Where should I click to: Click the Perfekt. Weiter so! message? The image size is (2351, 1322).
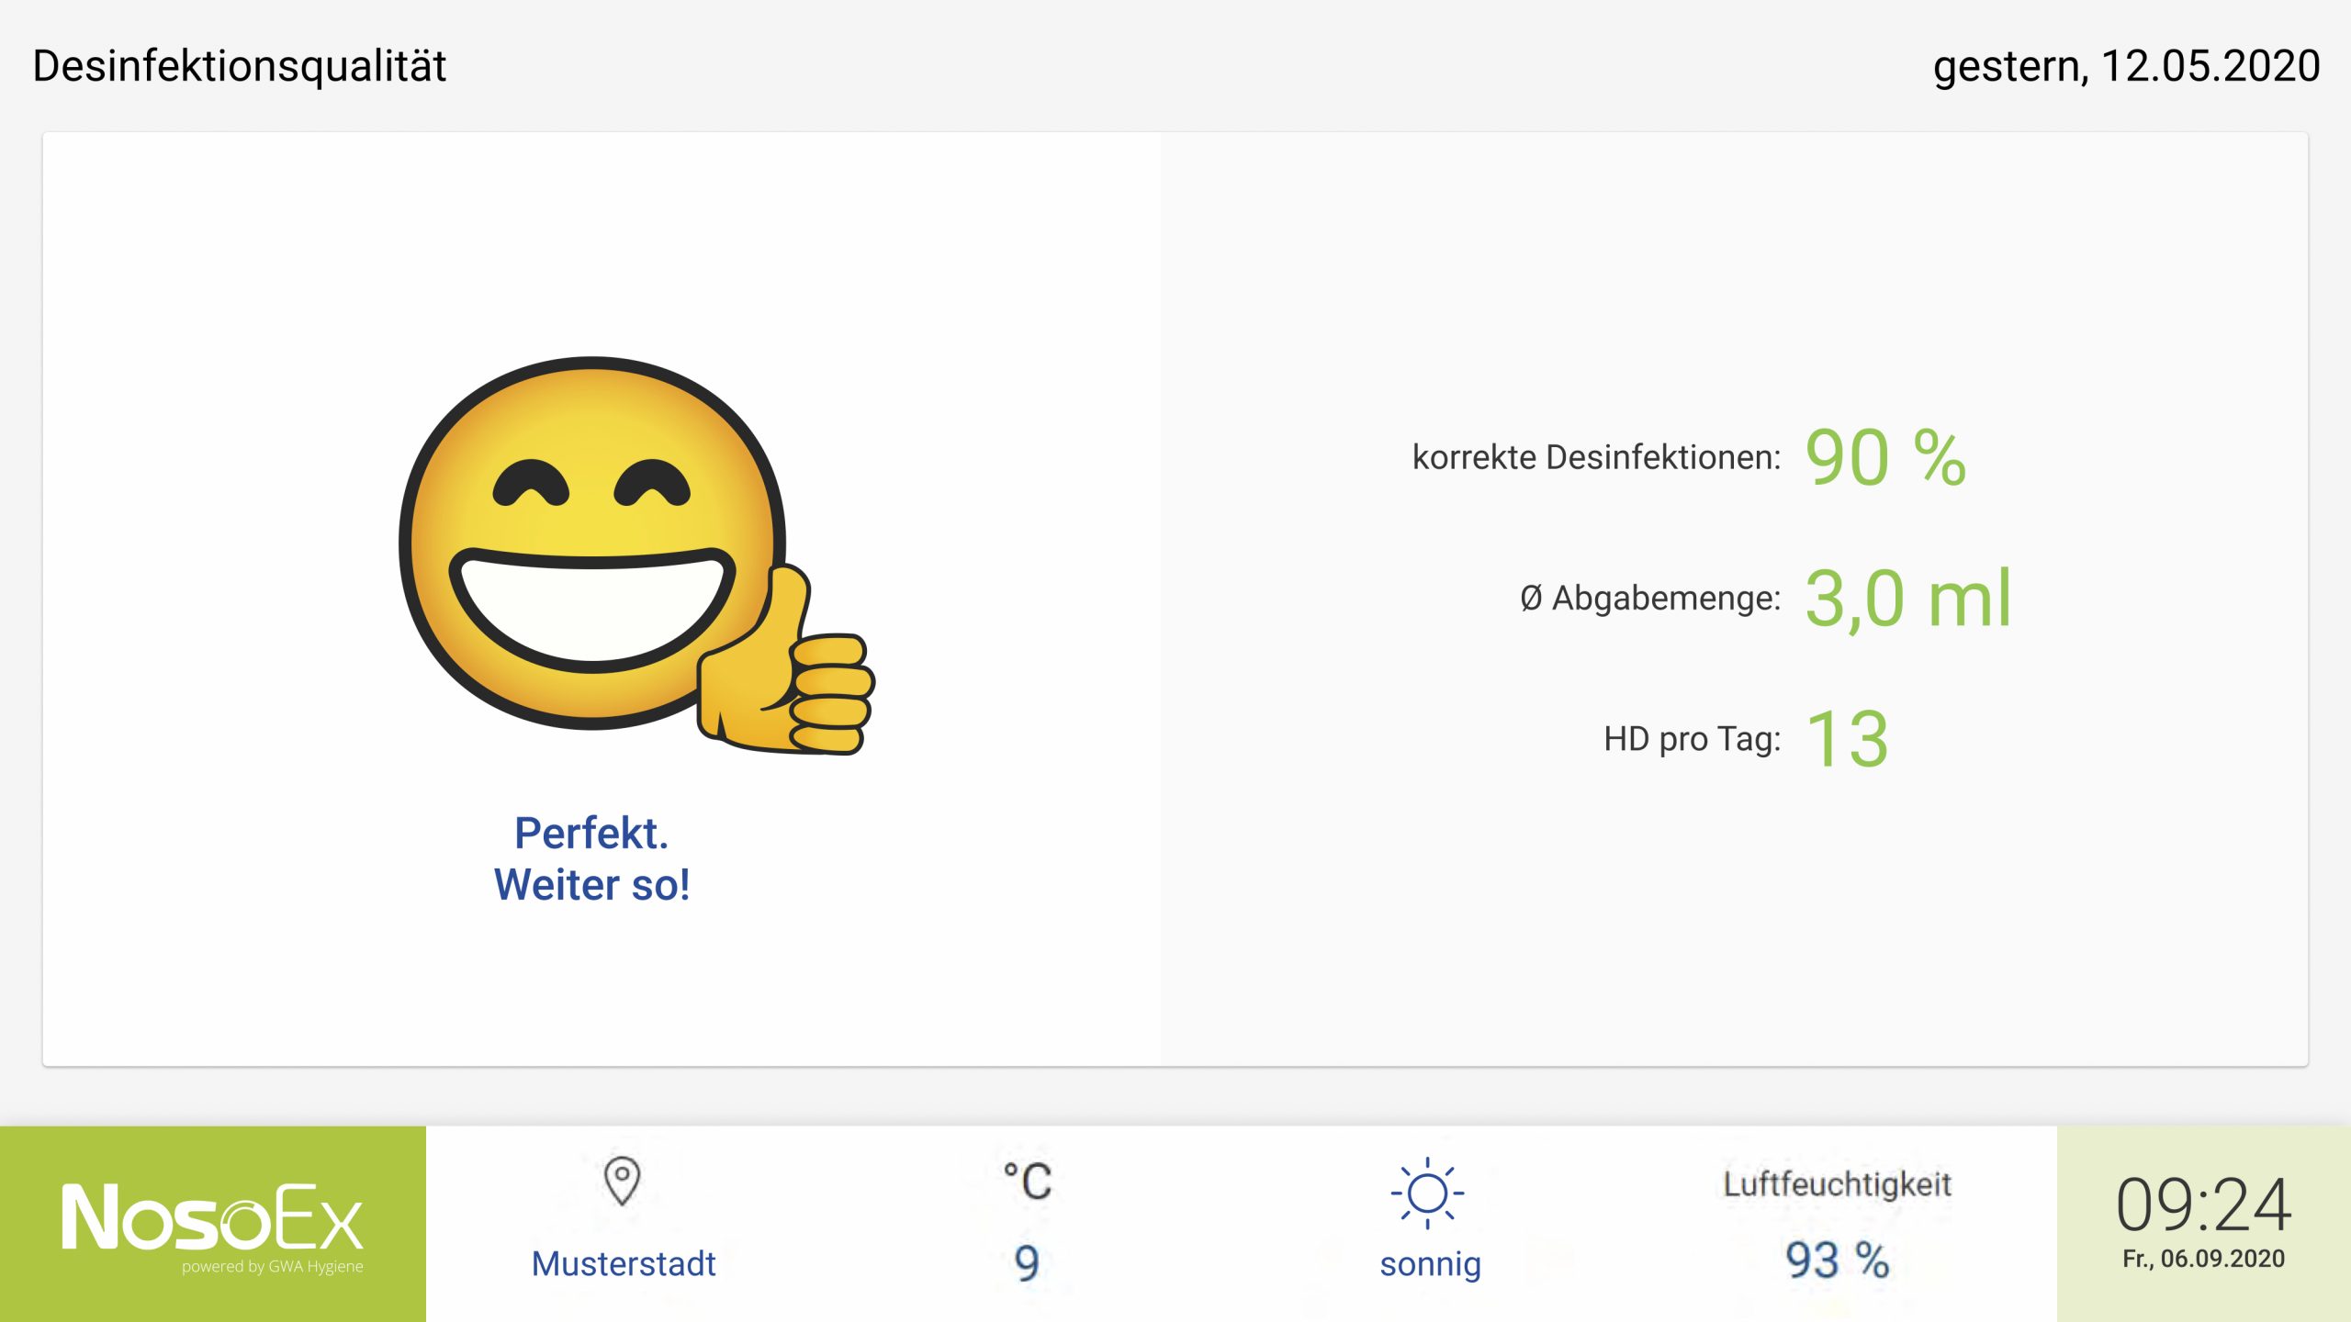(591, 859)
